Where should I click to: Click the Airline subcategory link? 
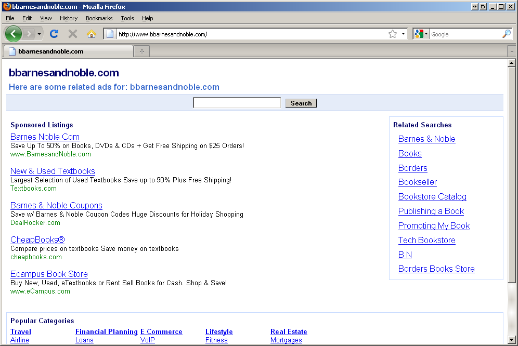coord(19,340)
